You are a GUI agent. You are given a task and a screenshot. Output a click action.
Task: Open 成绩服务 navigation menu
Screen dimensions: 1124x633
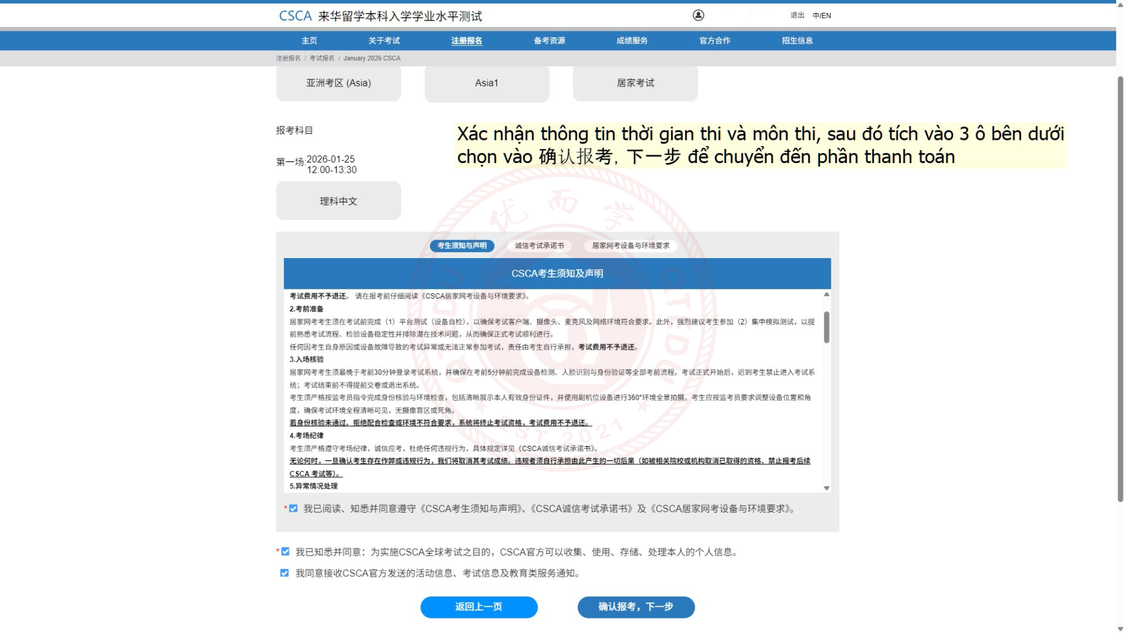point(632,40)
